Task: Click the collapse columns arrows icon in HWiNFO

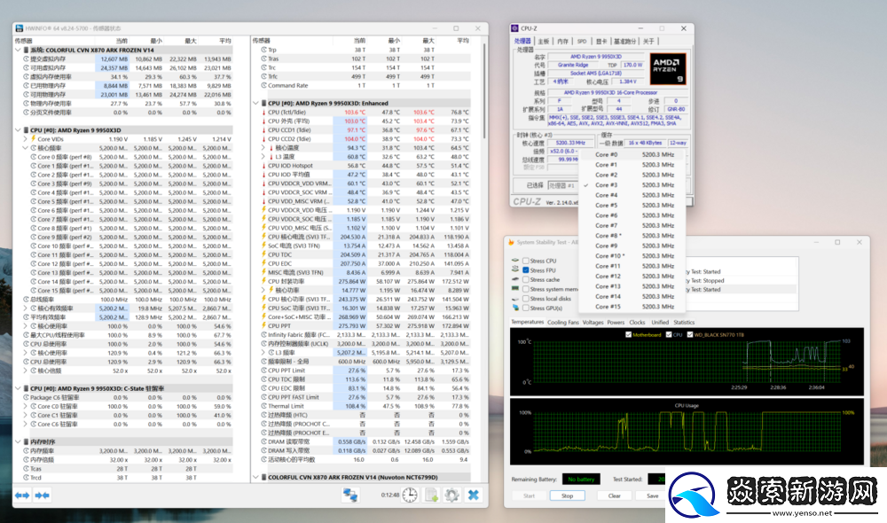Action: (x=42, y=496)
